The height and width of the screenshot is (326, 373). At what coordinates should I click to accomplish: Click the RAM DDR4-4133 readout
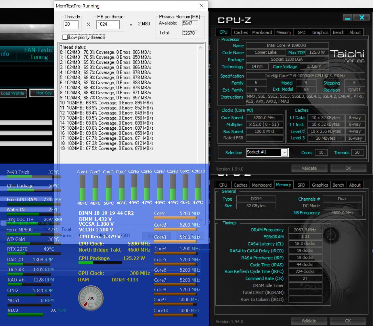(108, 280)
